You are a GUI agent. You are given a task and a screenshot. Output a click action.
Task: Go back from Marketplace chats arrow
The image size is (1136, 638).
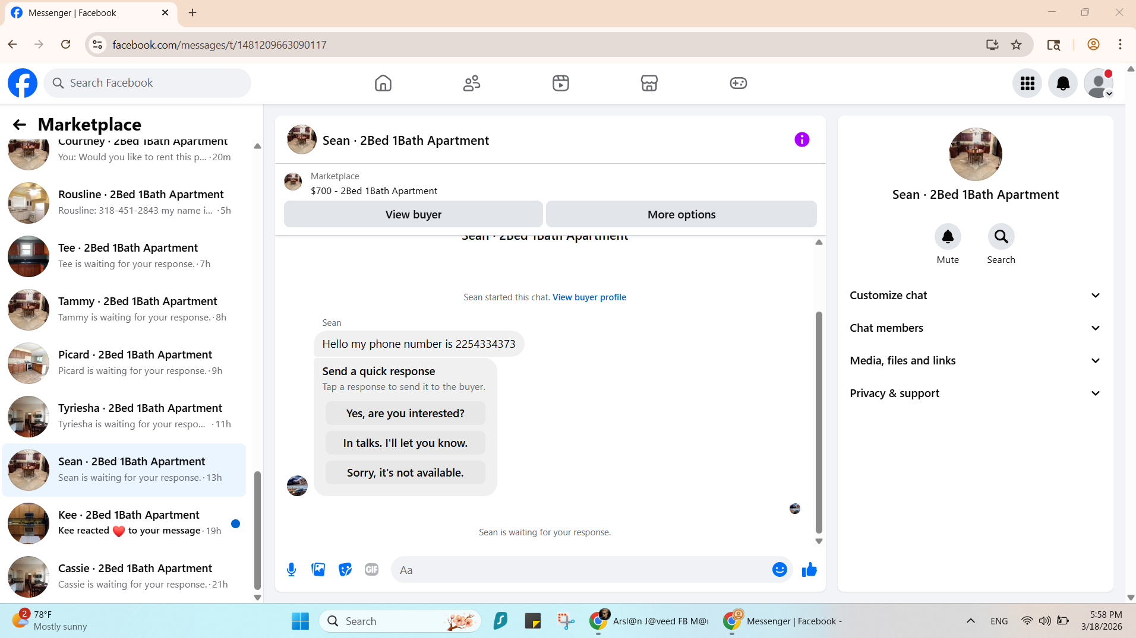tap(20, 125)
